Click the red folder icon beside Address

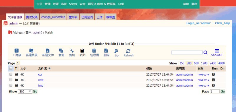click(x=10, y=32)
